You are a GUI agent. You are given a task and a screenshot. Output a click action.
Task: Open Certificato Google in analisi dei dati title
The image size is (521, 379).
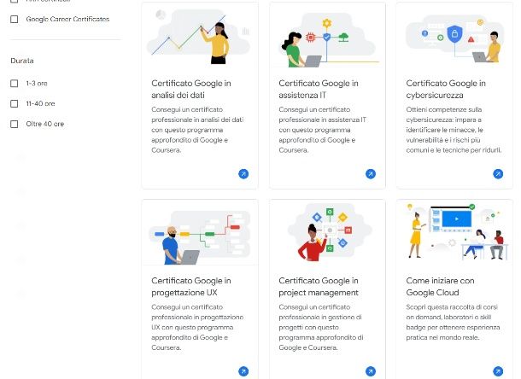coord(191,89)
